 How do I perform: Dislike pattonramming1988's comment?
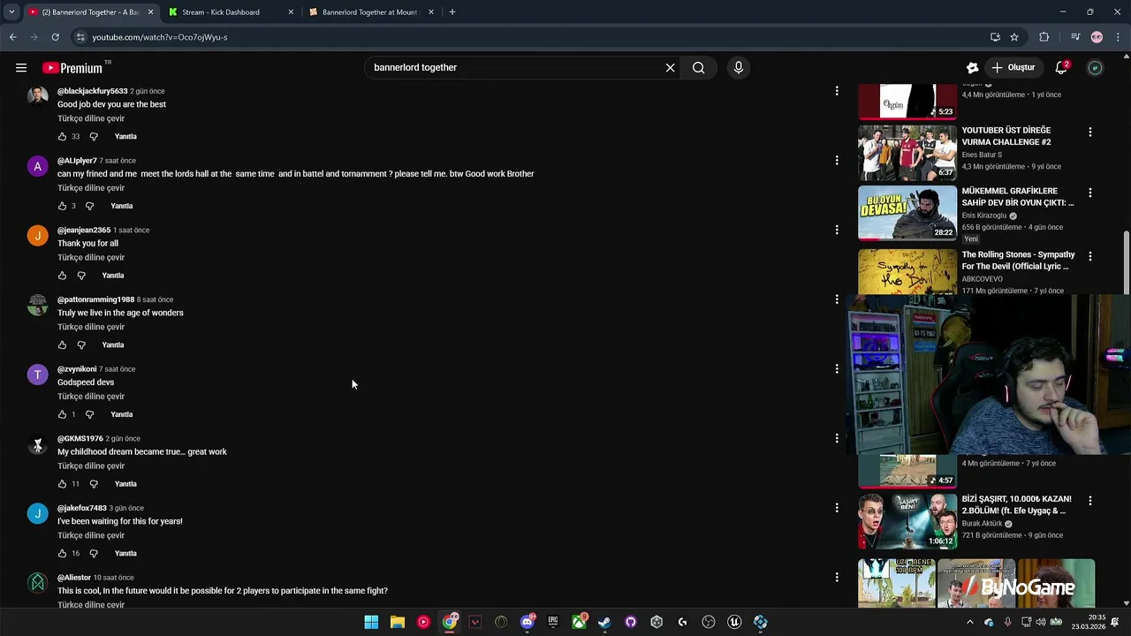[81, 345]
